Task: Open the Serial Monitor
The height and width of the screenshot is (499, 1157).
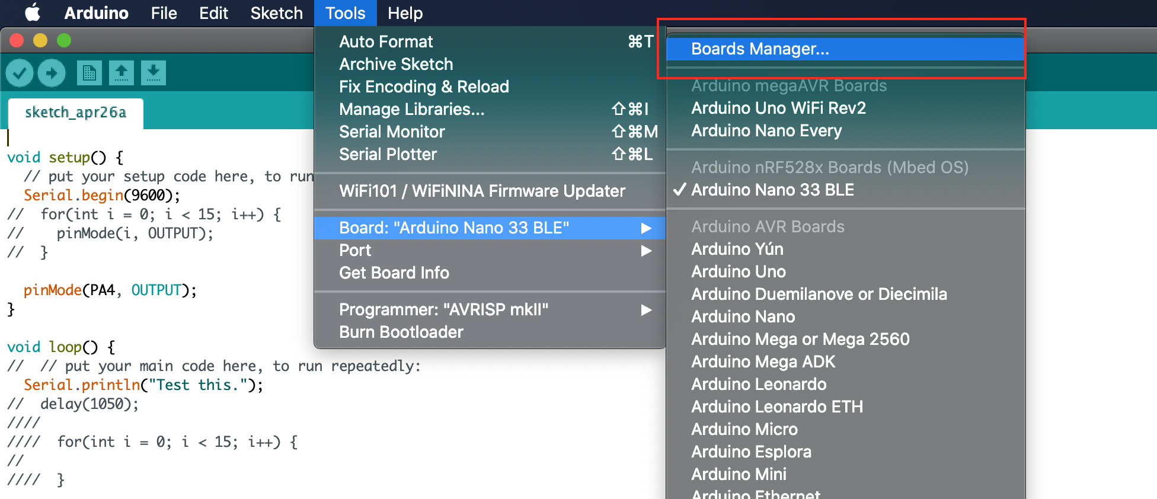Action: [x=490, y=132]
